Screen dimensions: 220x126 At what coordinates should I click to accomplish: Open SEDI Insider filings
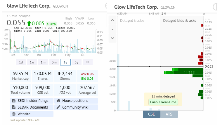coord(32,101)
